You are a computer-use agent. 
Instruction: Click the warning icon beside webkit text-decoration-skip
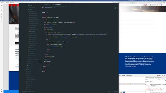pos(146,89)
